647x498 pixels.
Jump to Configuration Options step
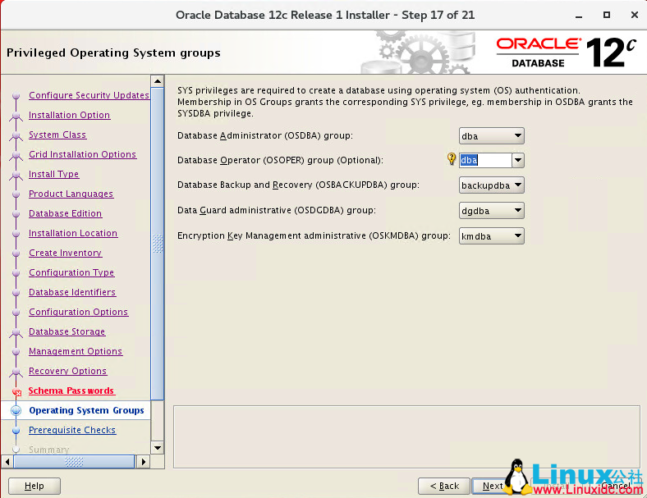coord(78,312)
